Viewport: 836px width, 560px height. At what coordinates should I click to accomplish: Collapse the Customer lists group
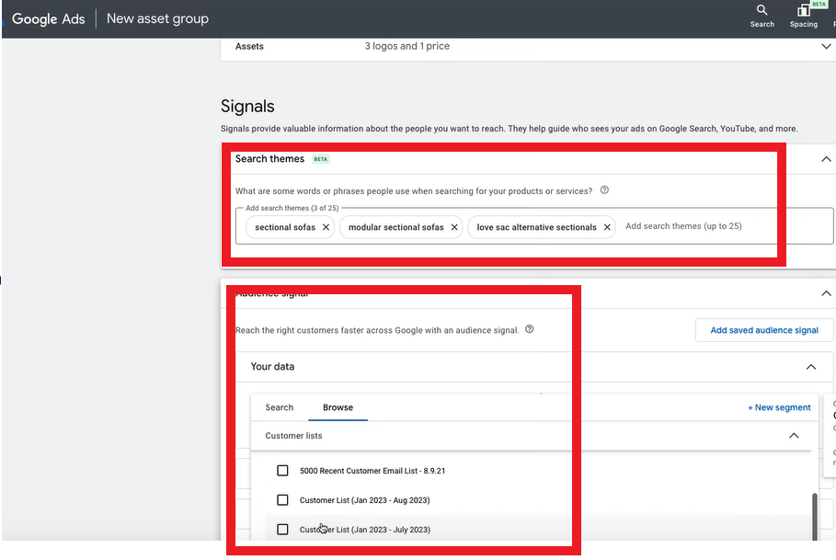coord(794,436)
